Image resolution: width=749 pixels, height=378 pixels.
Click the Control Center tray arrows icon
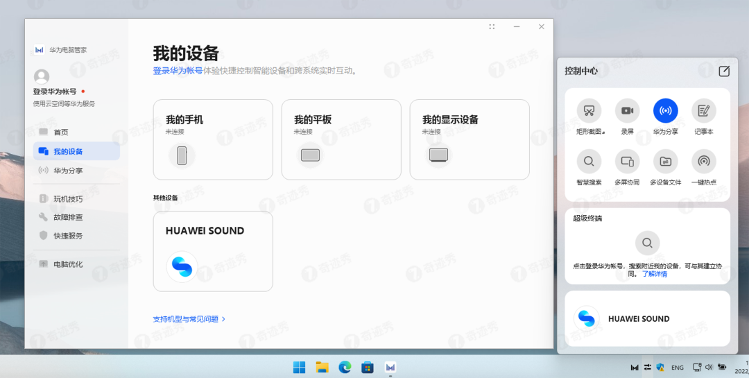(x=647, y=368)
